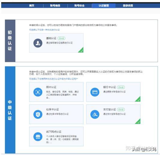Click the 基础认证 user icon
The height and width of the screenshot is (155, 160).
[x=38, y=43]
